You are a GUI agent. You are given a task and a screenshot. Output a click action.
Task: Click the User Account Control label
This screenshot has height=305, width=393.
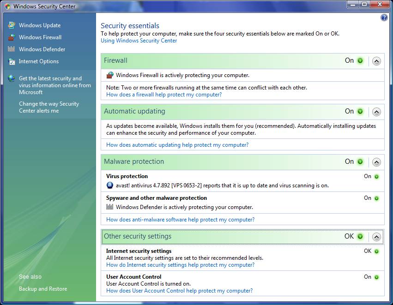click(133, 277)
